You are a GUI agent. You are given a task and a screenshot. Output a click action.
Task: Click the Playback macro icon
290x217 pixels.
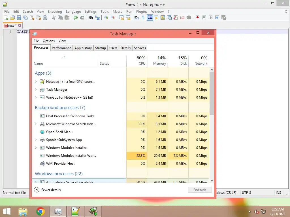coord(210,18)
